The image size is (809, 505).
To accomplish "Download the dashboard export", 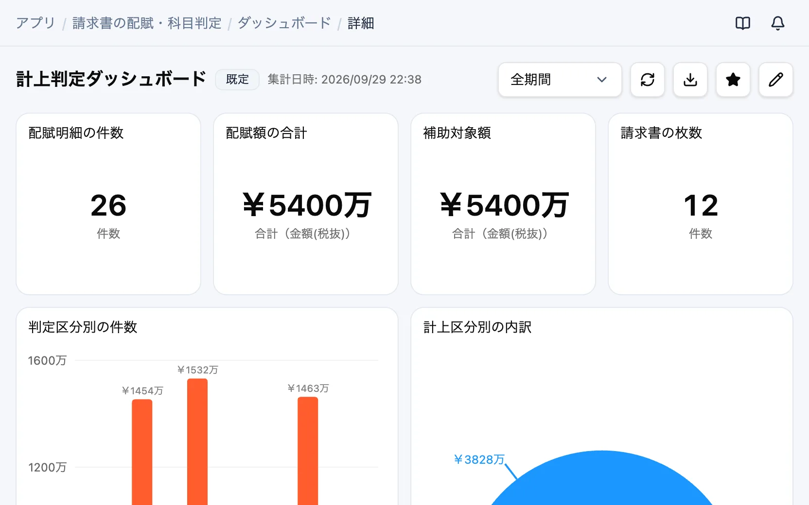I will point(690,80).
